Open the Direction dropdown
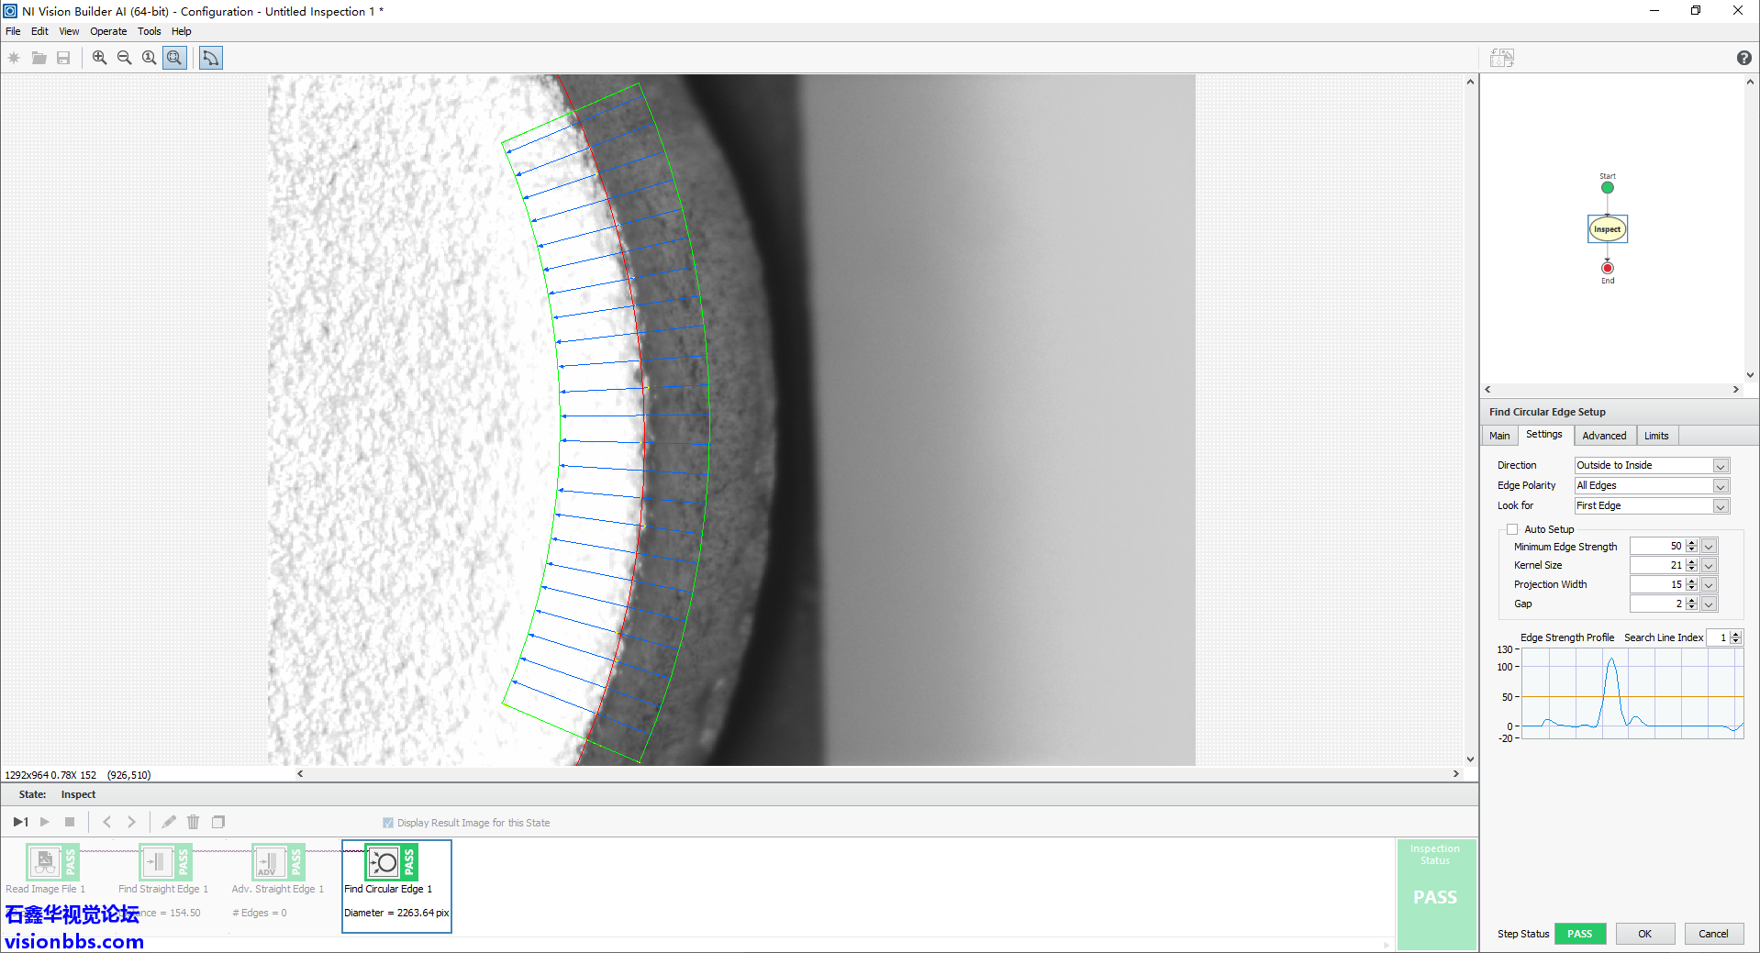This screenshot has width=1760, height=953. click(x=1720, y=466)
